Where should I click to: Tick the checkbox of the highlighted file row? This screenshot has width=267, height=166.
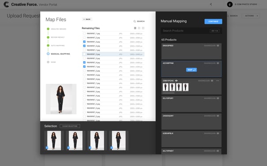pyautogui.click(x=84, y=54)
